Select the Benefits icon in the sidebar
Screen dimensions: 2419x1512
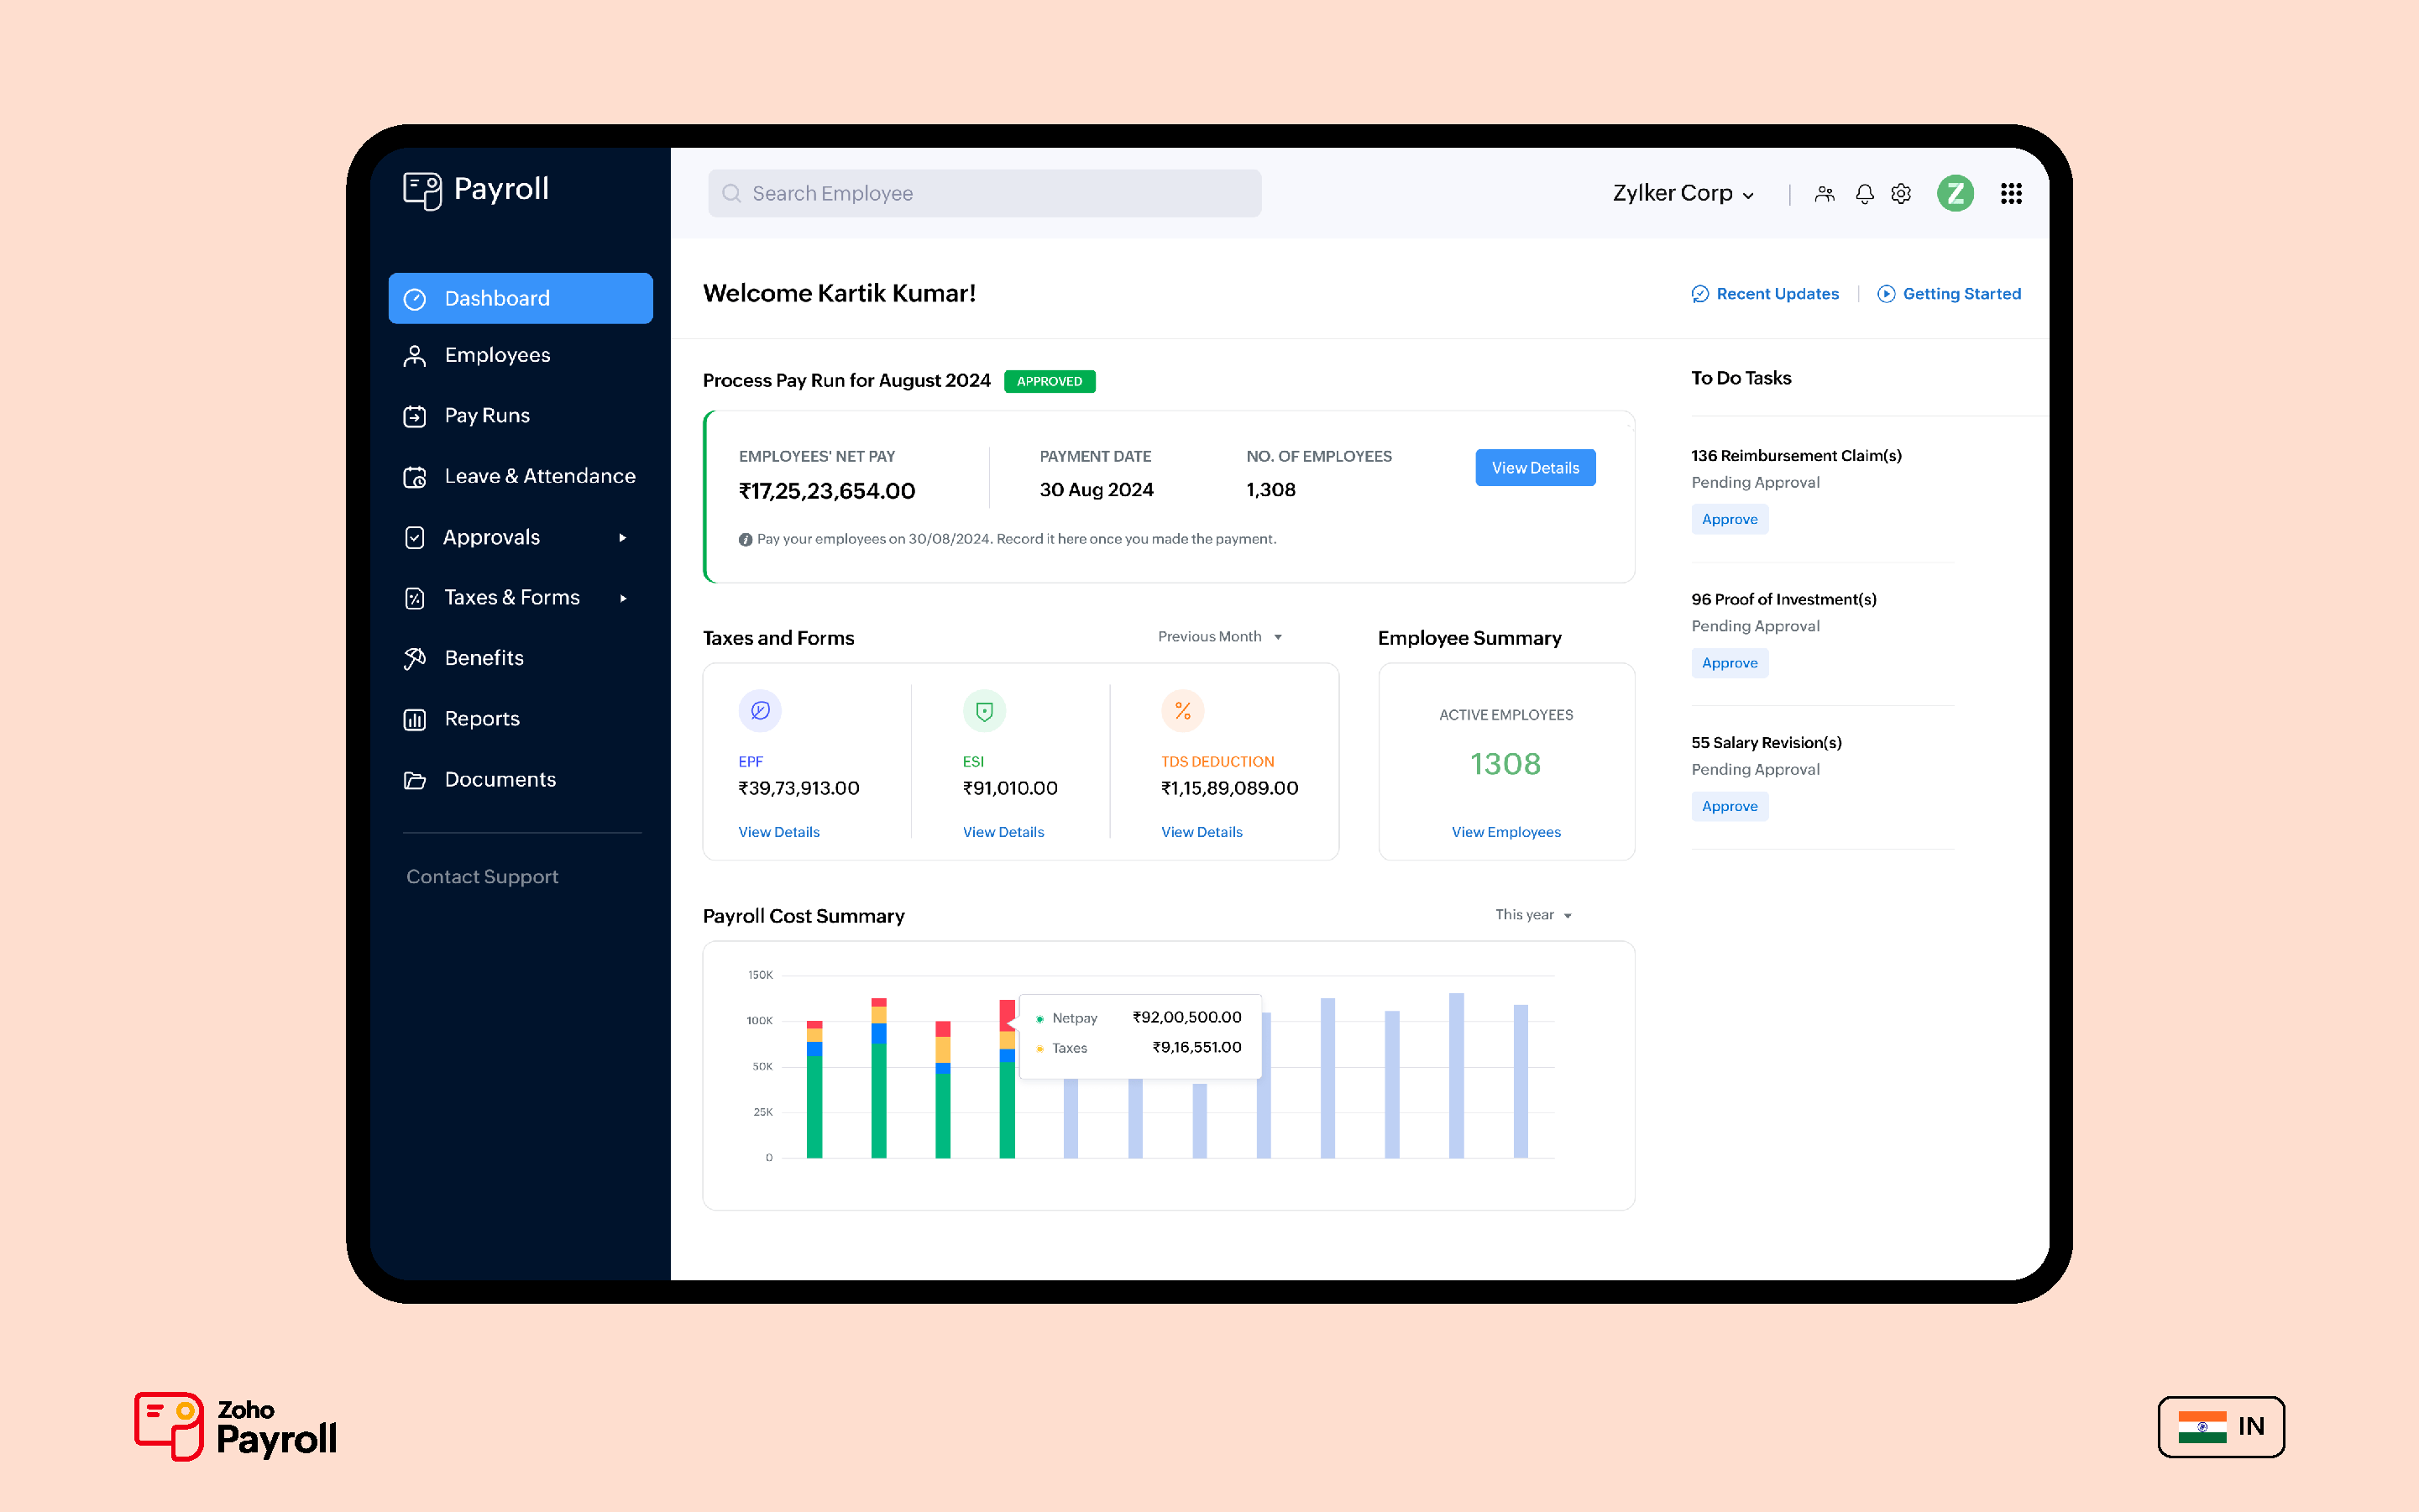[416, 658]
